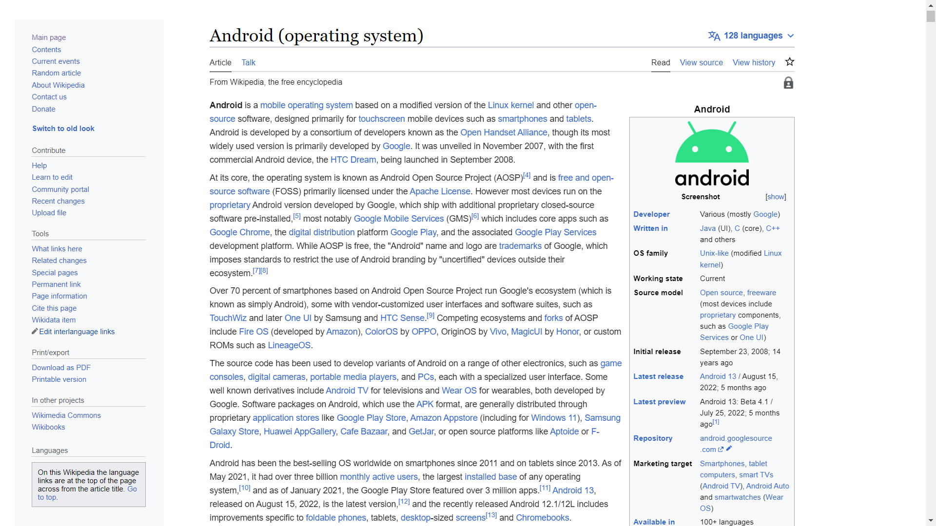
Task: Open the Wikidata item link
Action: (54, 320)
